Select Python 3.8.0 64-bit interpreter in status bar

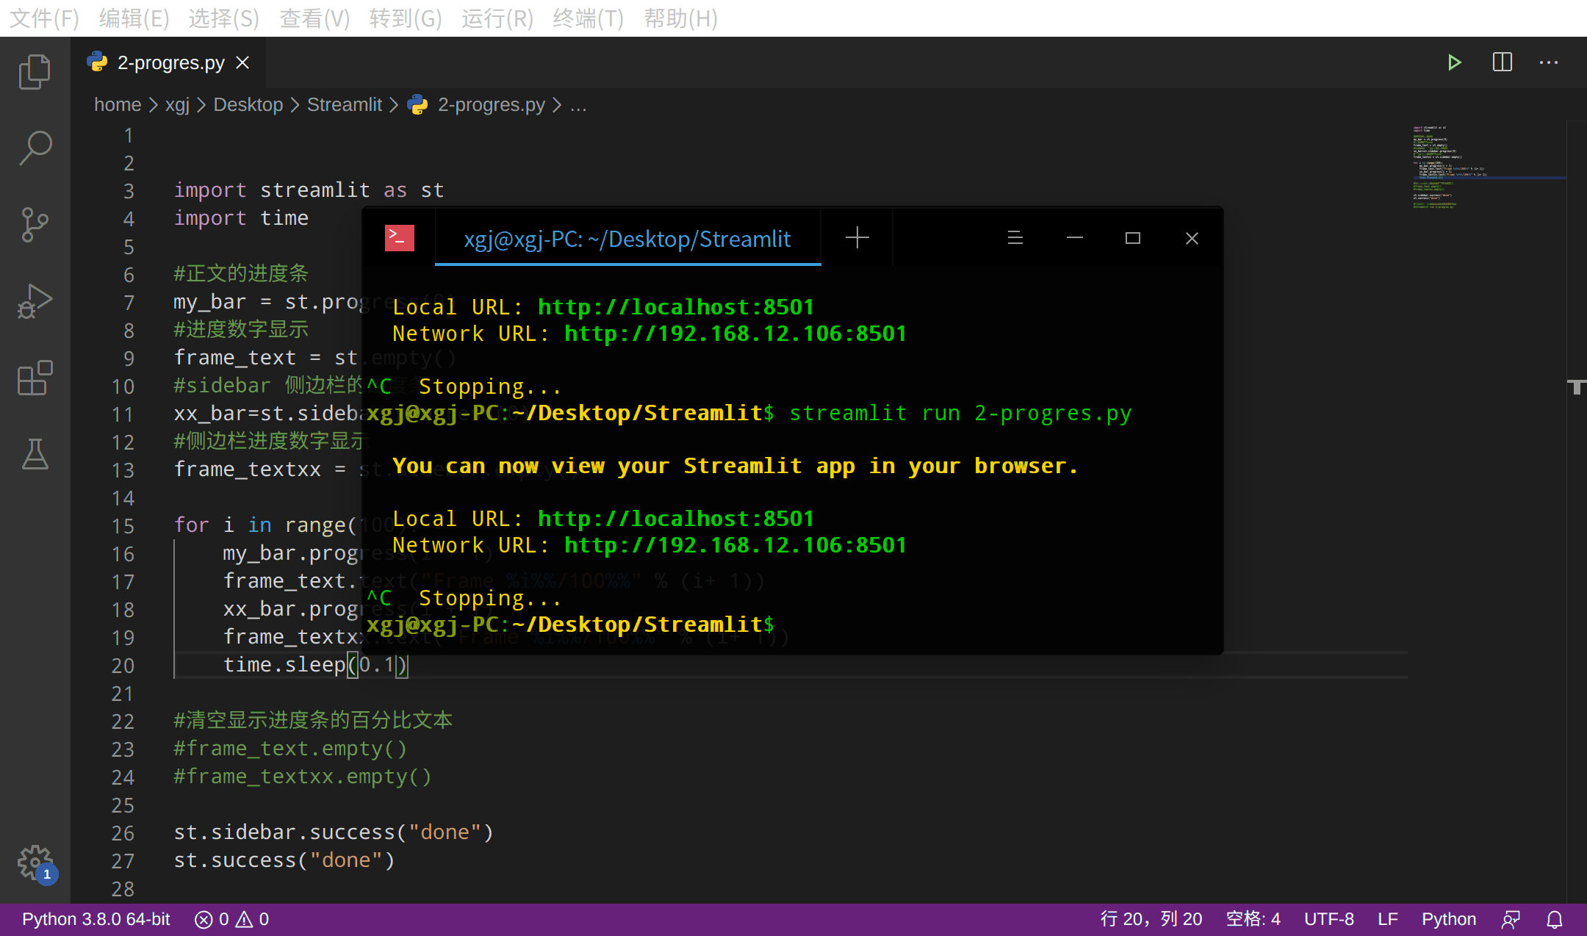pyautogui.click(x=96, y=919)
